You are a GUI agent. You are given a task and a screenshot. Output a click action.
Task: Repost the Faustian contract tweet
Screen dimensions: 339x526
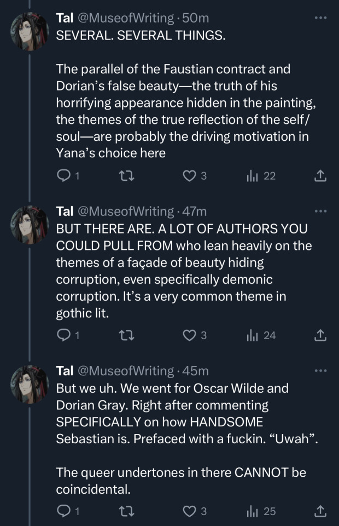pos(126,176)
